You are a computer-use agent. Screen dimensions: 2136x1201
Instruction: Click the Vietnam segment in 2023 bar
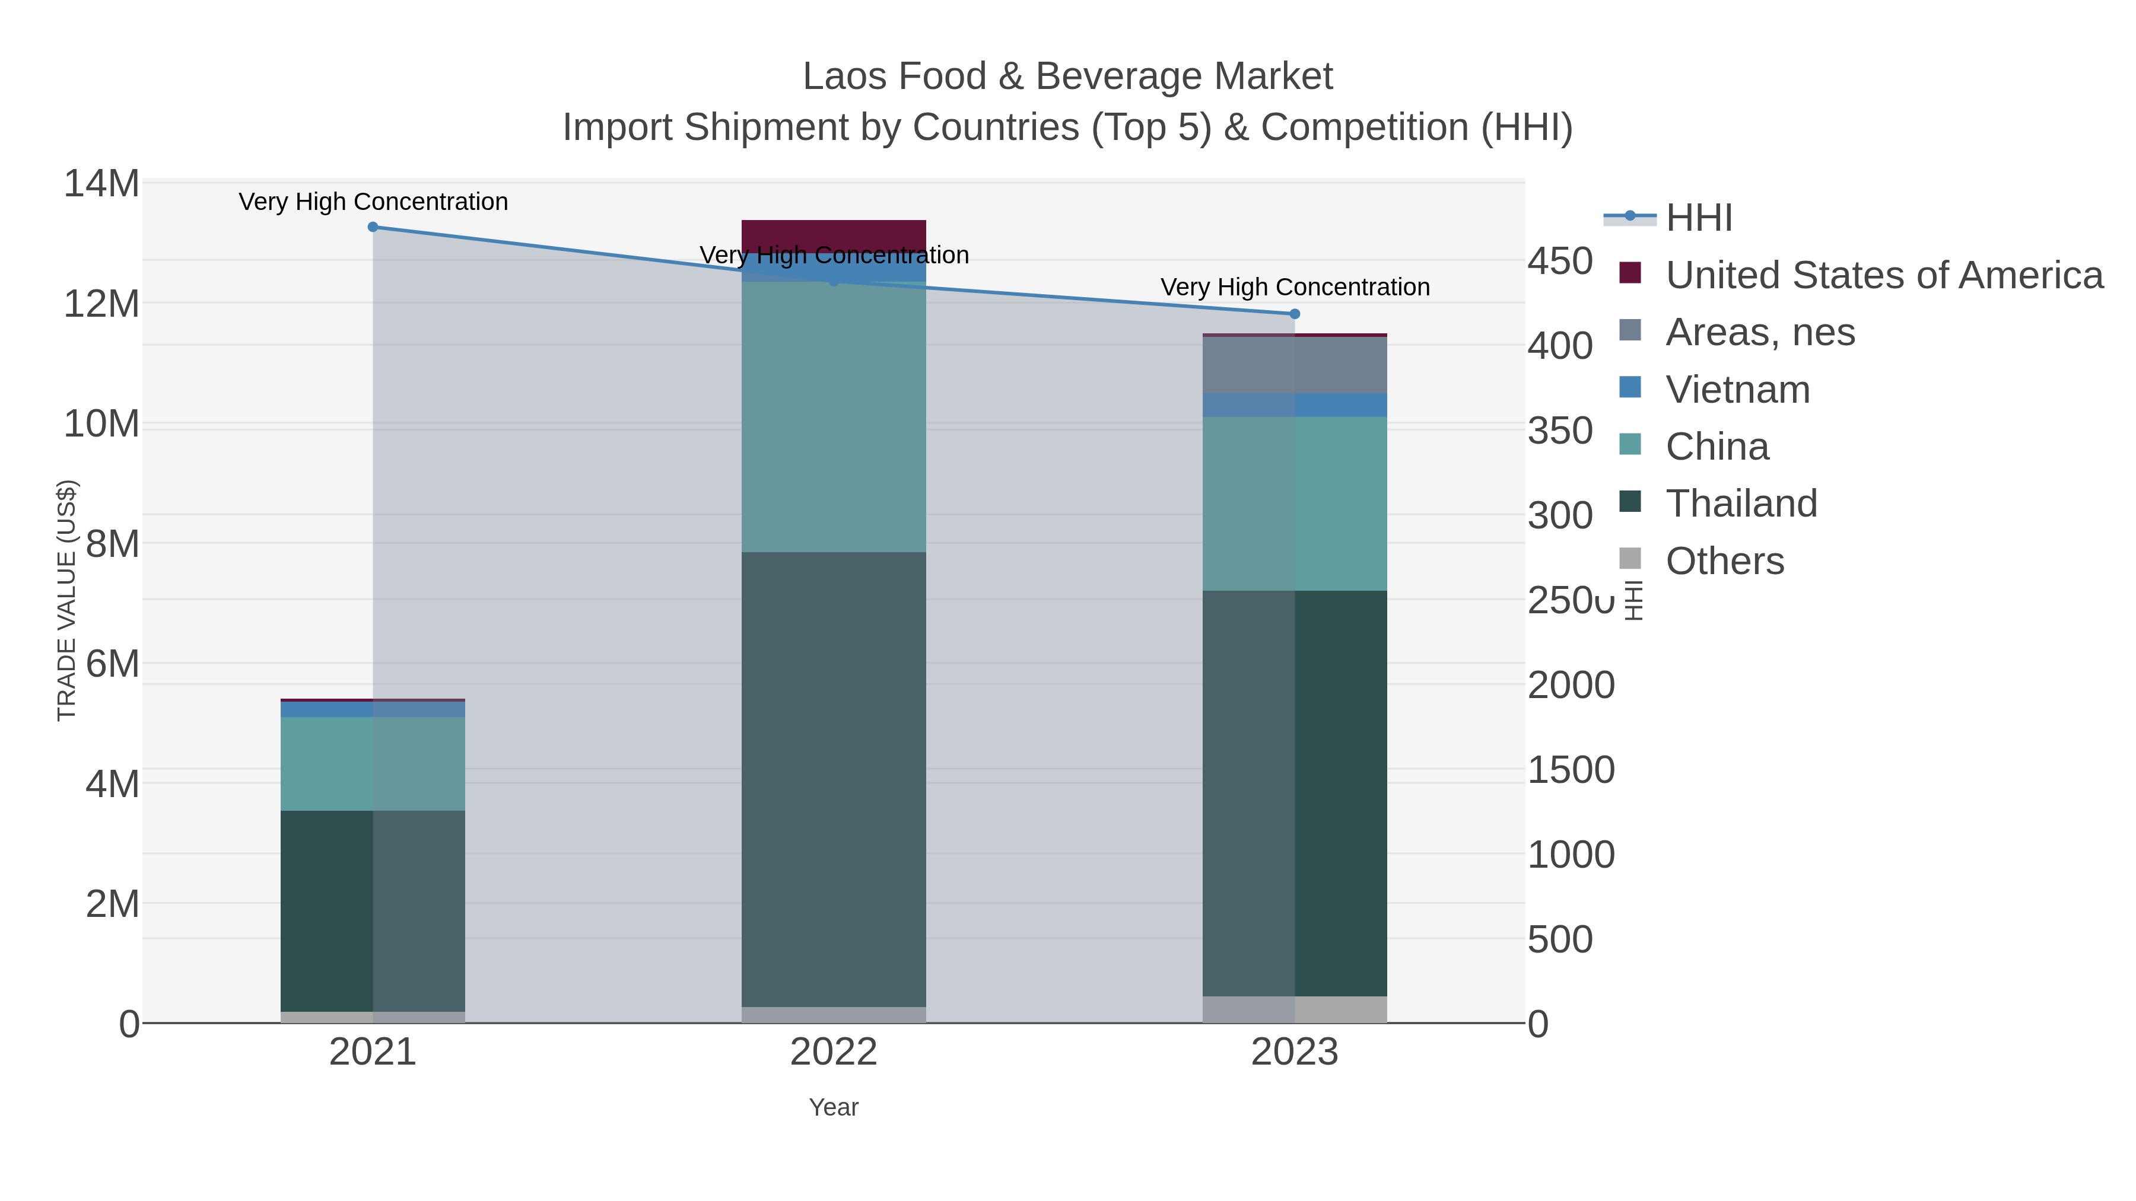click(x=1295, y=405)
